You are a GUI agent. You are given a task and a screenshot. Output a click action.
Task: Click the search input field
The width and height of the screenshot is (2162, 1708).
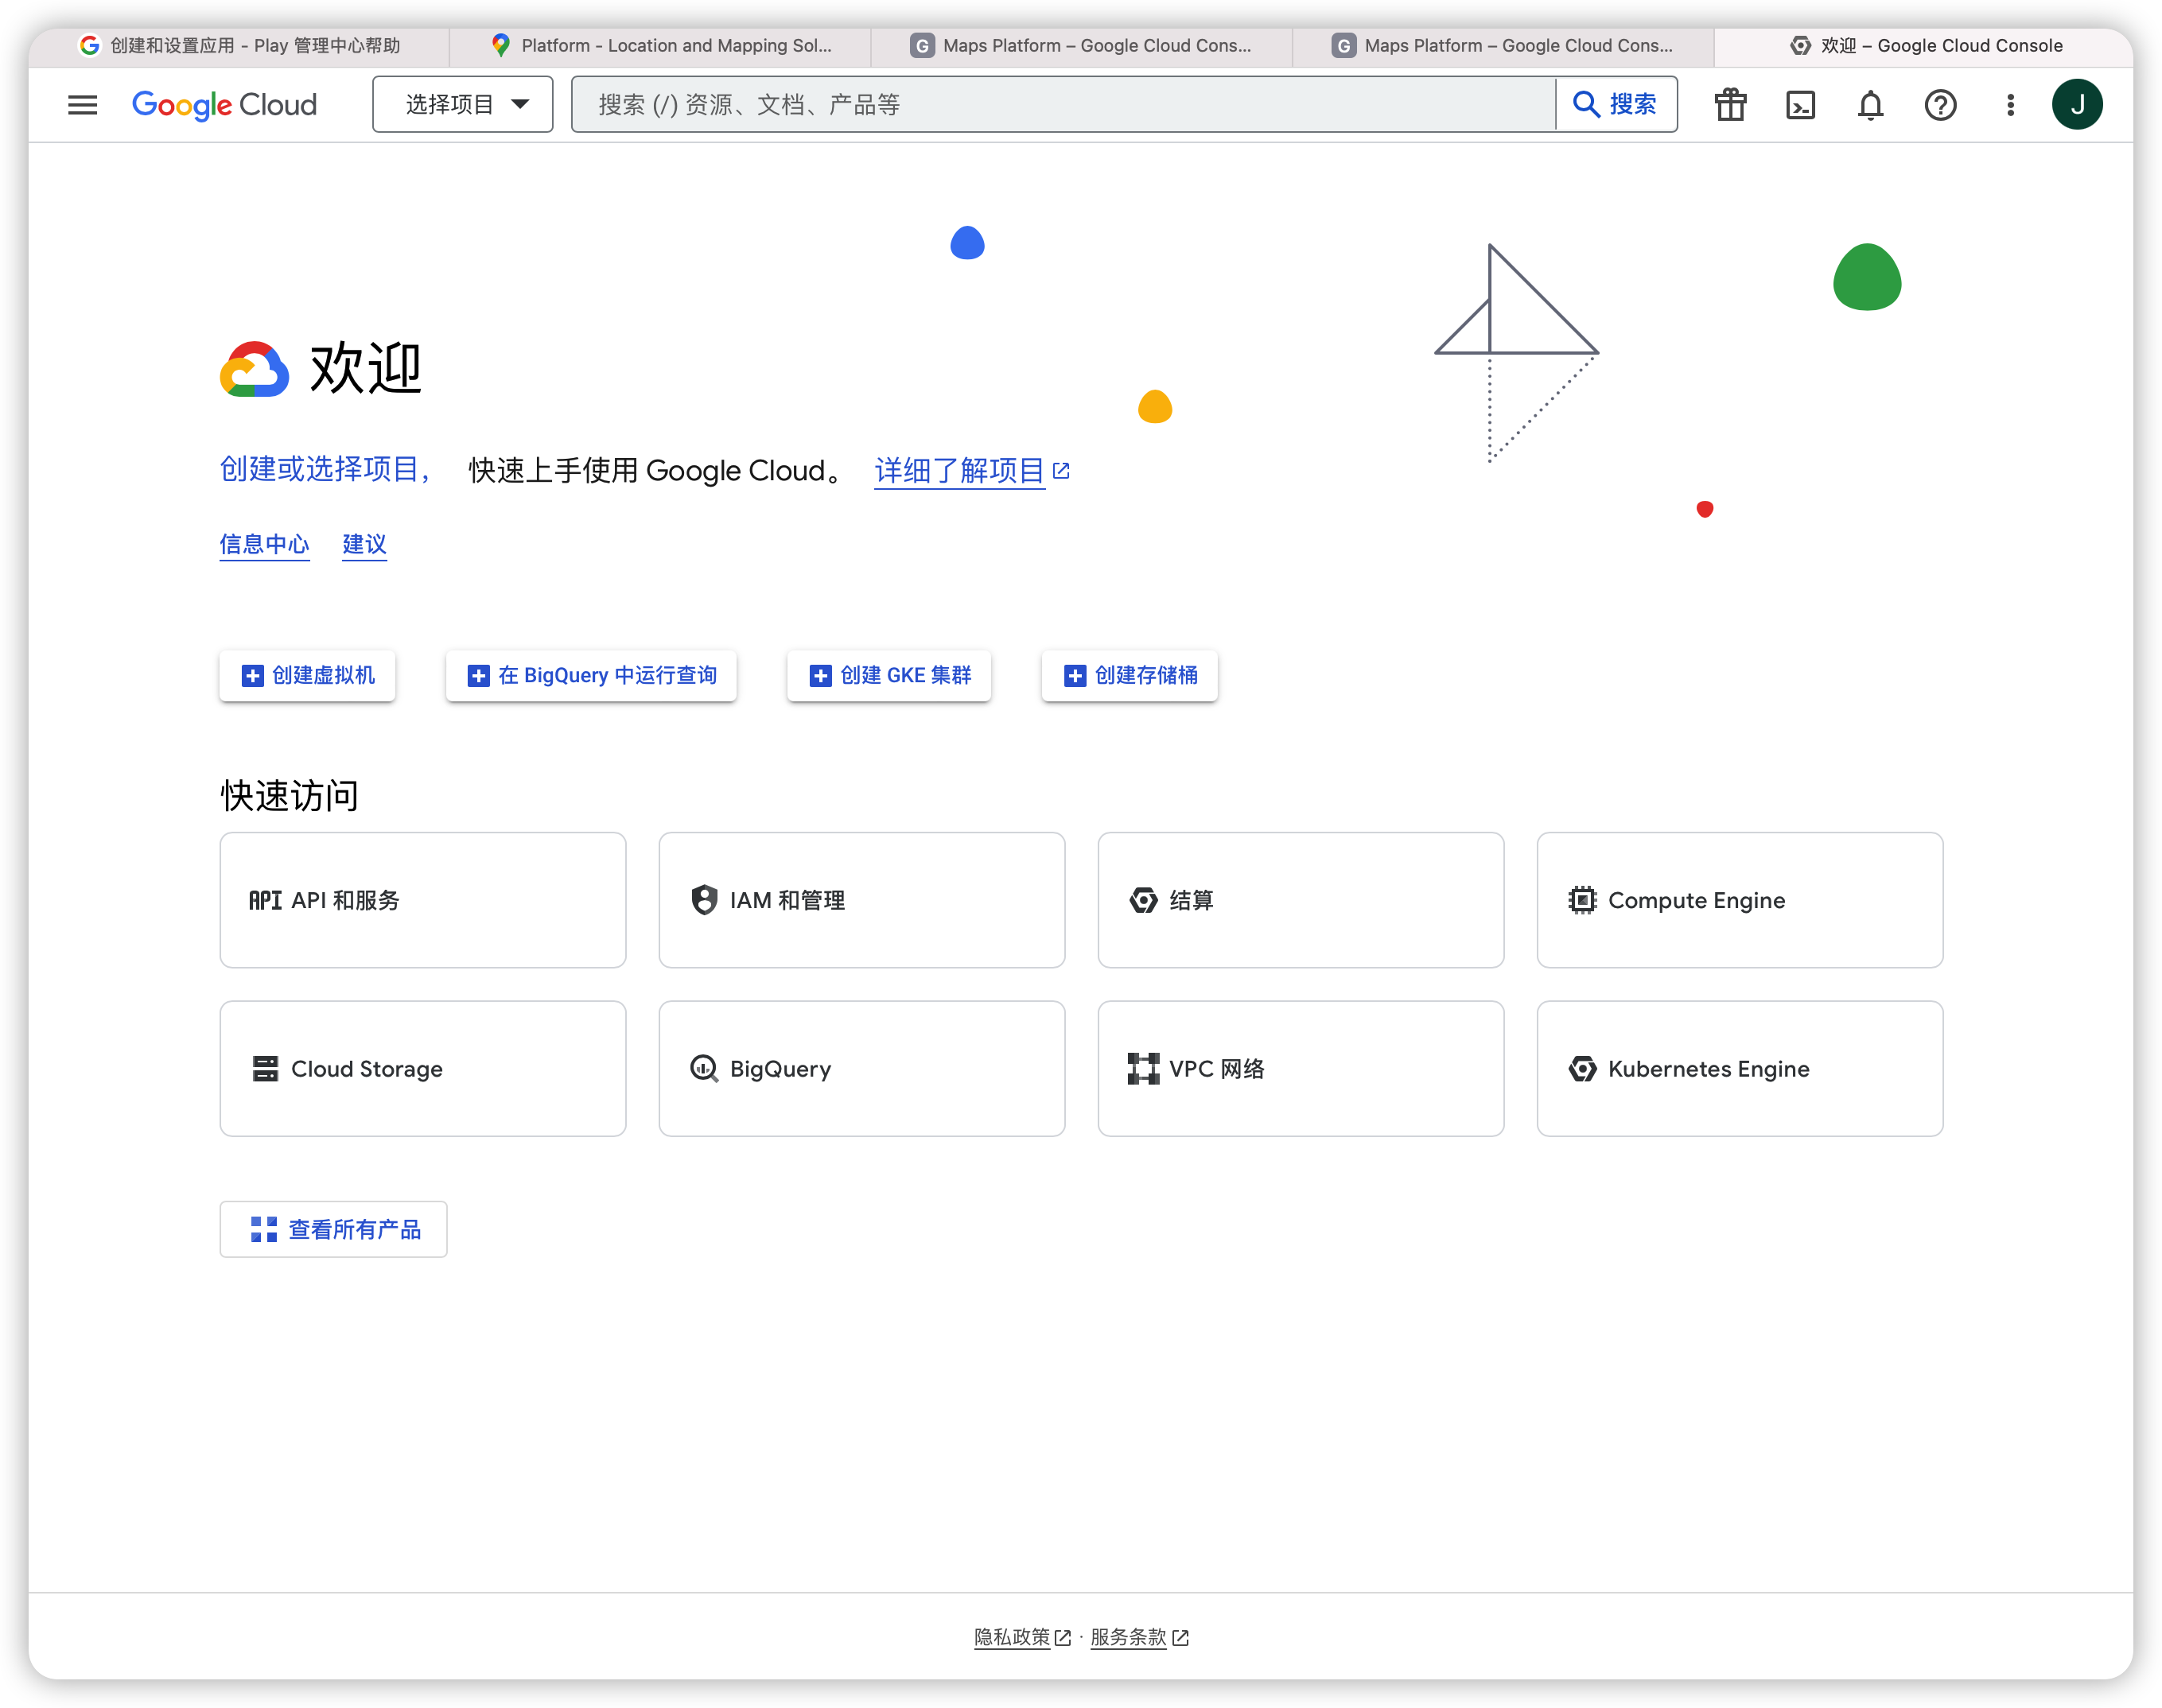[x=1063, y=104]
